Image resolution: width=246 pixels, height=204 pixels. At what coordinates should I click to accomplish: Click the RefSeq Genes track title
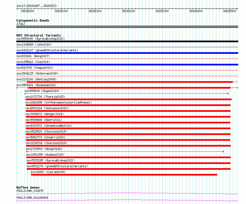[28, 187]
